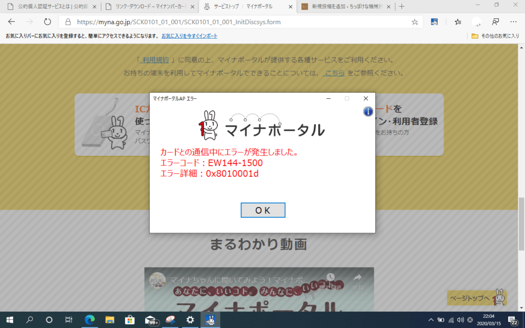The width and height of the screenshot is (525, 328).
Task: Open browser settings and more menu
Action: pos(513,22)
